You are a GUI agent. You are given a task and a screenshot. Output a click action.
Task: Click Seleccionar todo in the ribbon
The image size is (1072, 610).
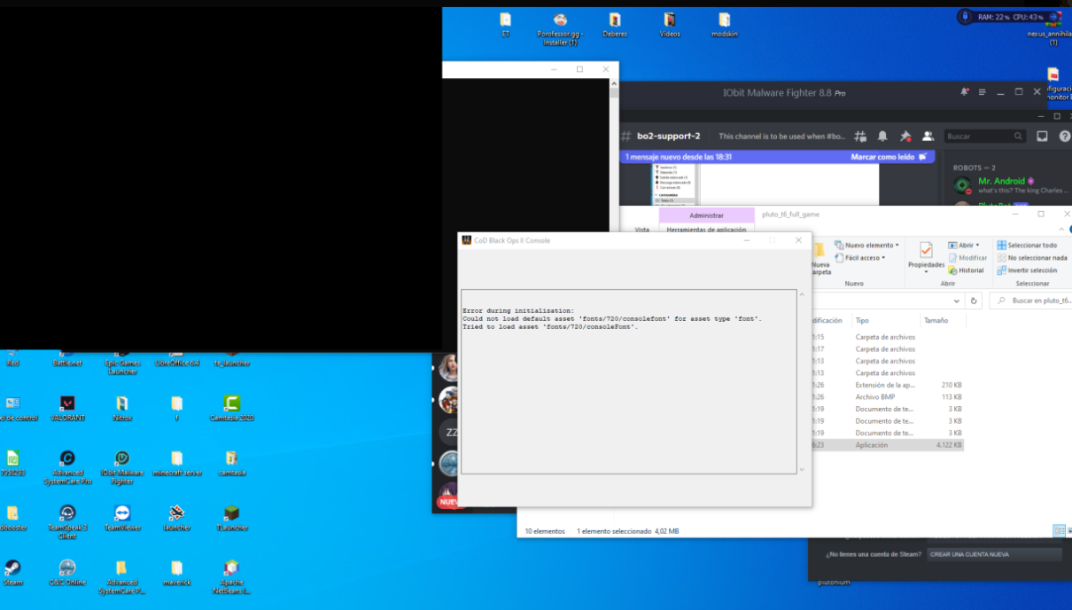click(x=1027, y=246)
